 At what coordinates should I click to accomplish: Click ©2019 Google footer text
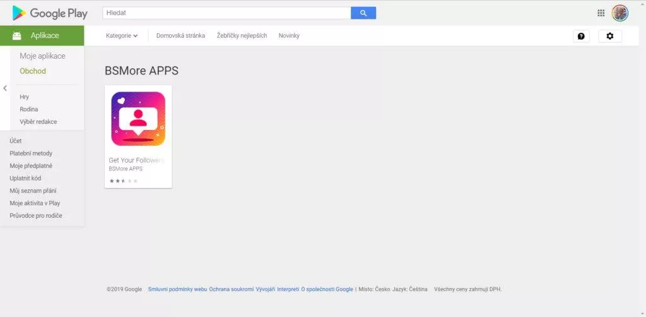coord(124,289)
